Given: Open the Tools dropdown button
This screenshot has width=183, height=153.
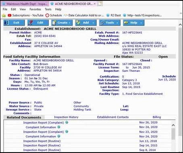Looking at the screenshot, I should coord(110,23).
